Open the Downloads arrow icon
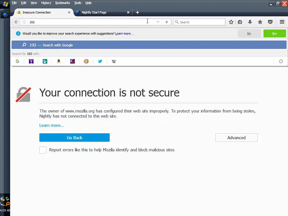 pos(250,22)
